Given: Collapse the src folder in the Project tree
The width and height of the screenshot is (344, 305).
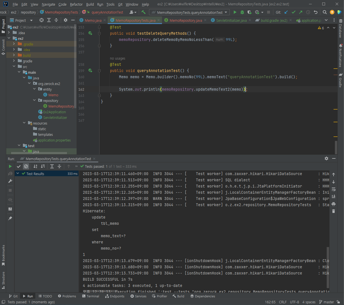Looking at the screenshot, I should (14, 67).
